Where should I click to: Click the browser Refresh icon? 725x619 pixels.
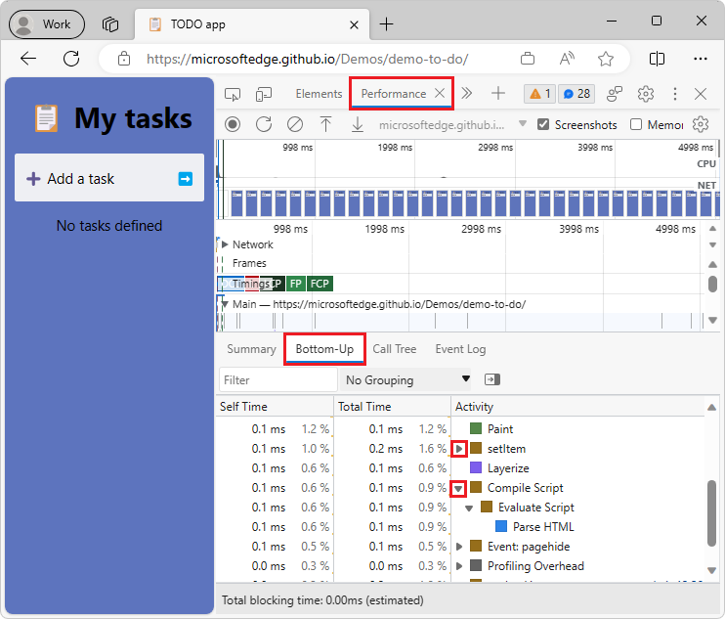click(71, 59)
